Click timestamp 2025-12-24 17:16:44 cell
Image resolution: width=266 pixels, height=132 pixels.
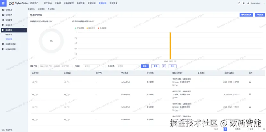pyautogui.click(x=231, y=107)
